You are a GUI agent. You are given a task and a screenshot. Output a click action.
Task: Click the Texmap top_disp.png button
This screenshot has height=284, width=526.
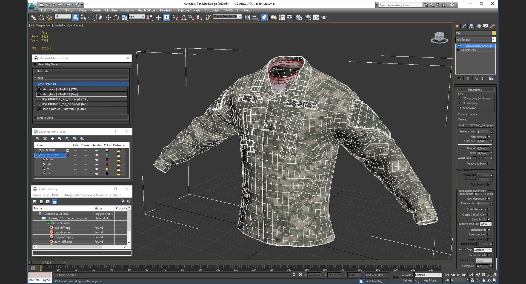tap(475, 125)
